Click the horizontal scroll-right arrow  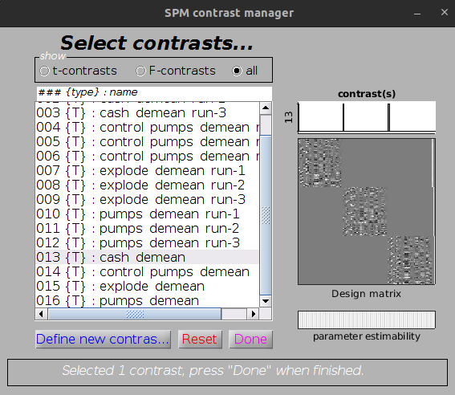pyautogui.click(x=254, y=314)
